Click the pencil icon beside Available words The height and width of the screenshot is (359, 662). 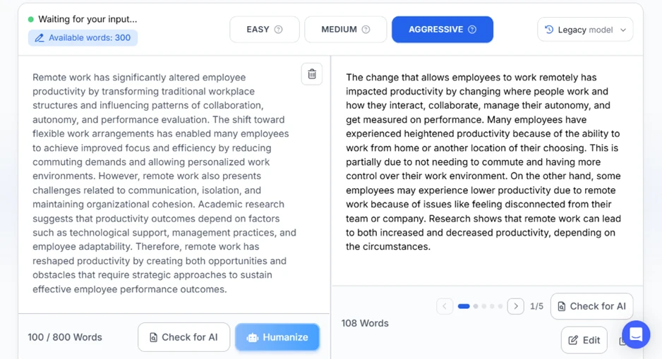(40, 38)
